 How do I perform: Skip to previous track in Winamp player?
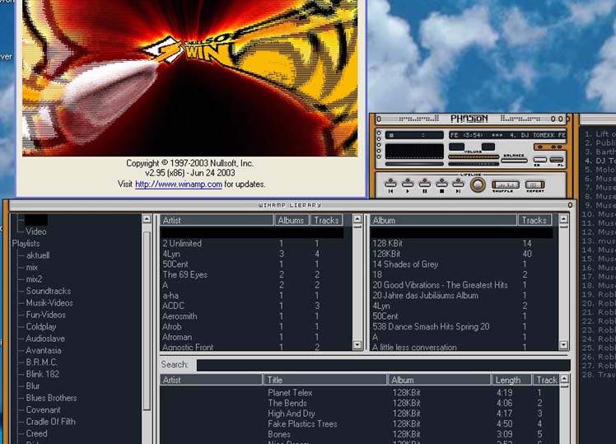point(390,185)
